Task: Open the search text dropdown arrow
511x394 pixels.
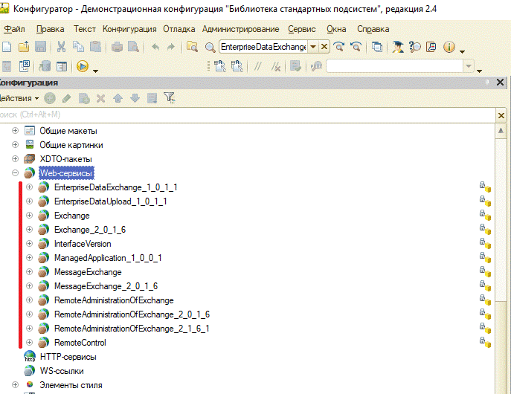Action: pos(313,47)
